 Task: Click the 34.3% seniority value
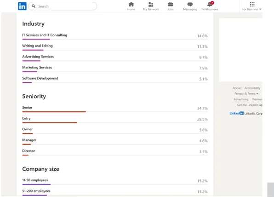click(202, 108)
